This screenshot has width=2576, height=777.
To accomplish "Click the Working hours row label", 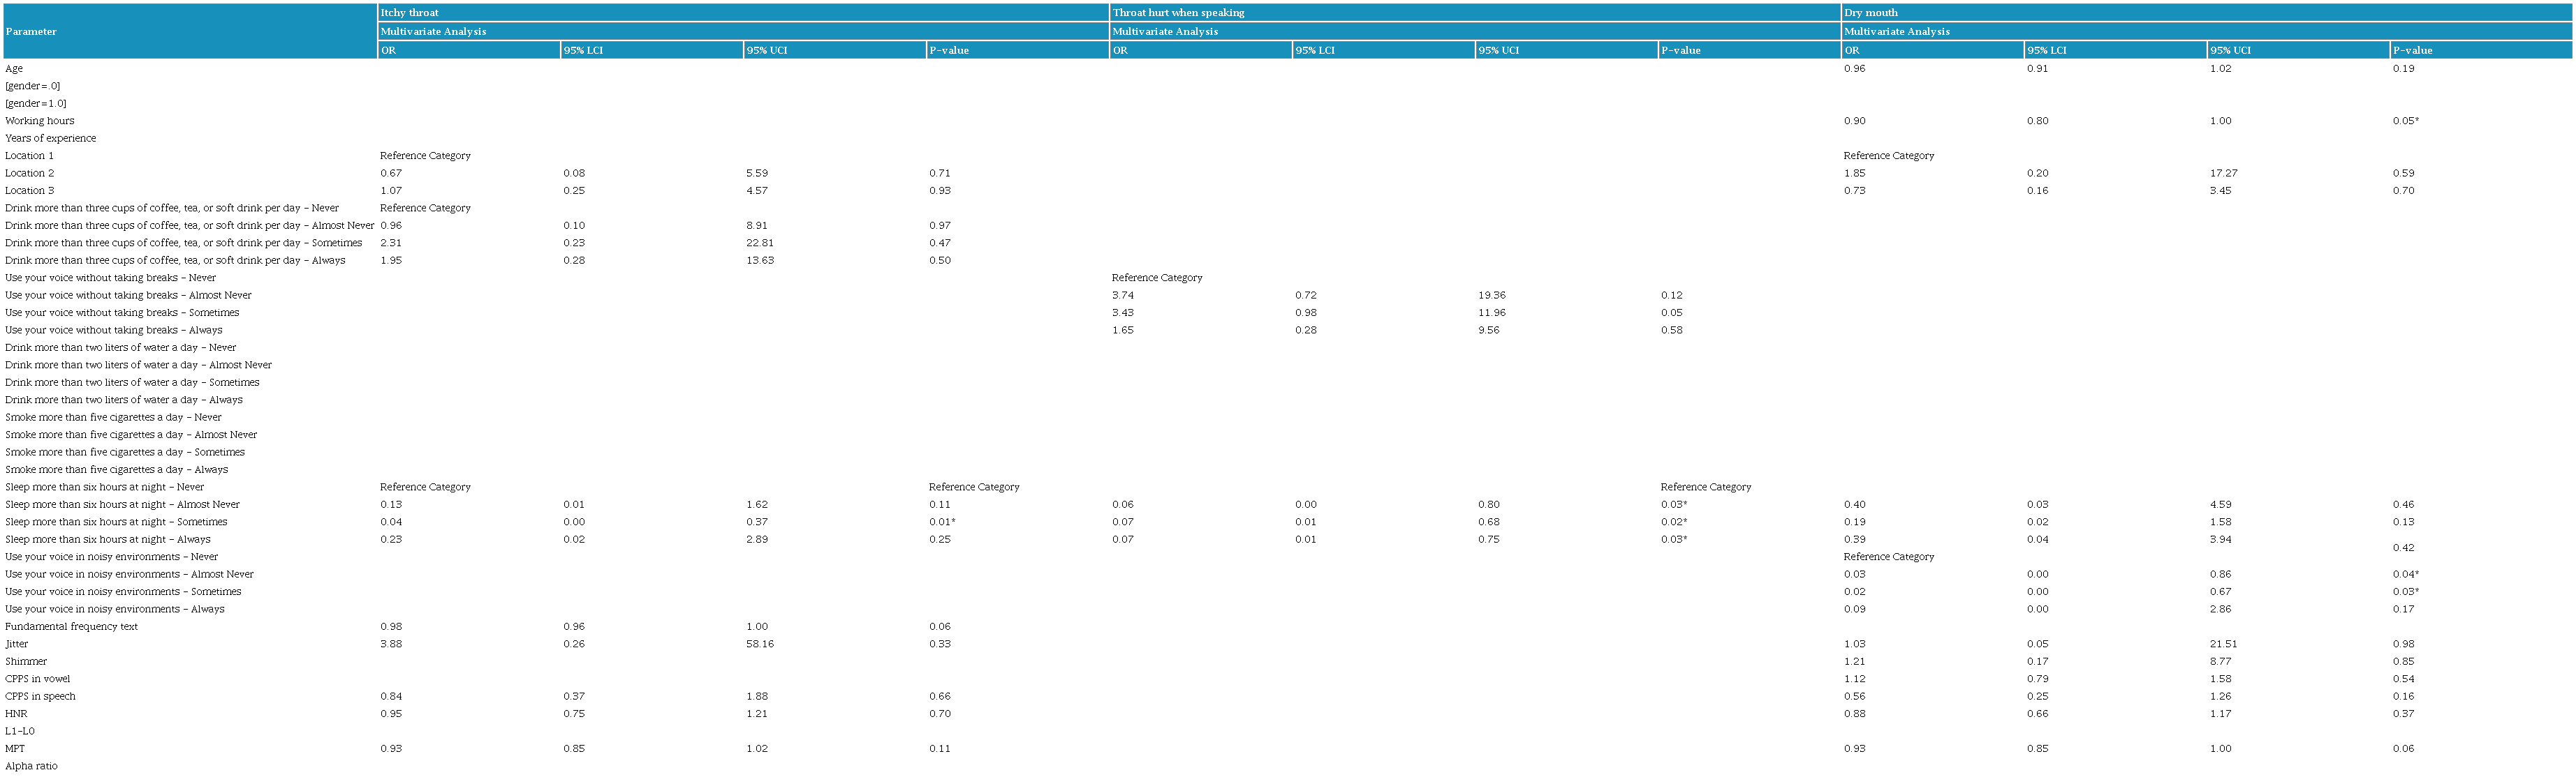I will [x=40, y=121].
